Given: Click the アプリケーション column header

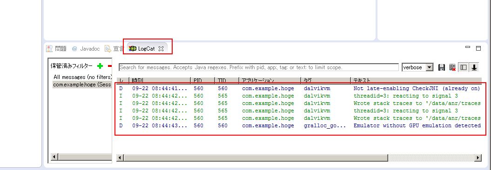Looking at the screenshot, I should tap(270, 80).
